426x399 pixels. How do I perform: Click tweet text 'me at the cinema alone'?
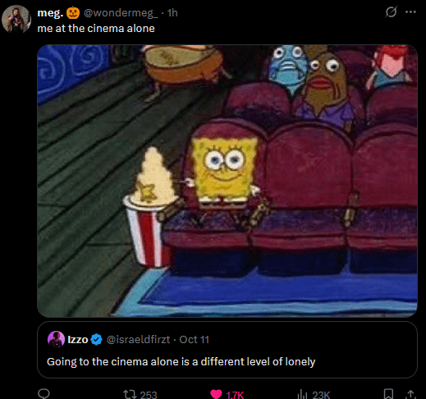pos(96,29)
